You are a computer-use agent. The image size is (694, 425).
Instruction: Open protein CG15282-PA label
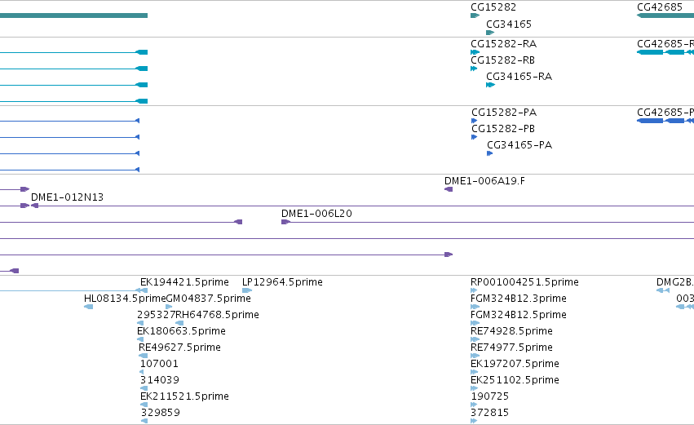coord(504,113)
